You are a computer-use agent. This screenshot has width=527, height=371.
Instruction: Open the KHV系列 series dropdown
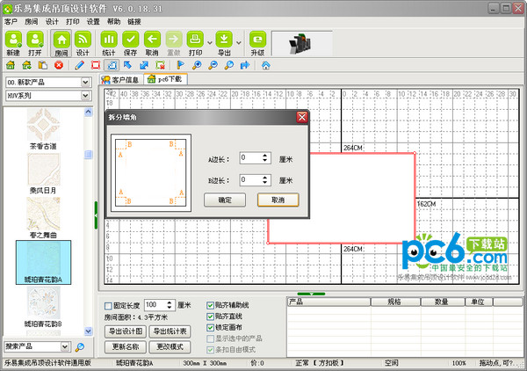pyautogui.click(x=86, y=96)
